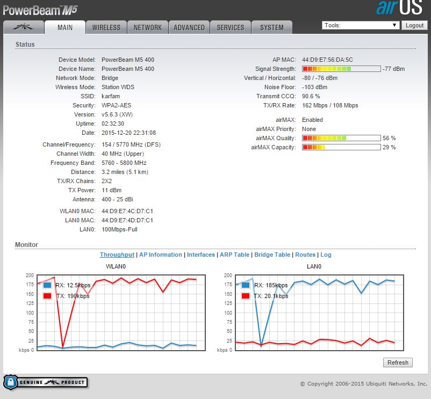Image resolution: width=431 pixels, height=399 pixels.
Task: Open the Routes monitor link
Action: tap(305, 255)
